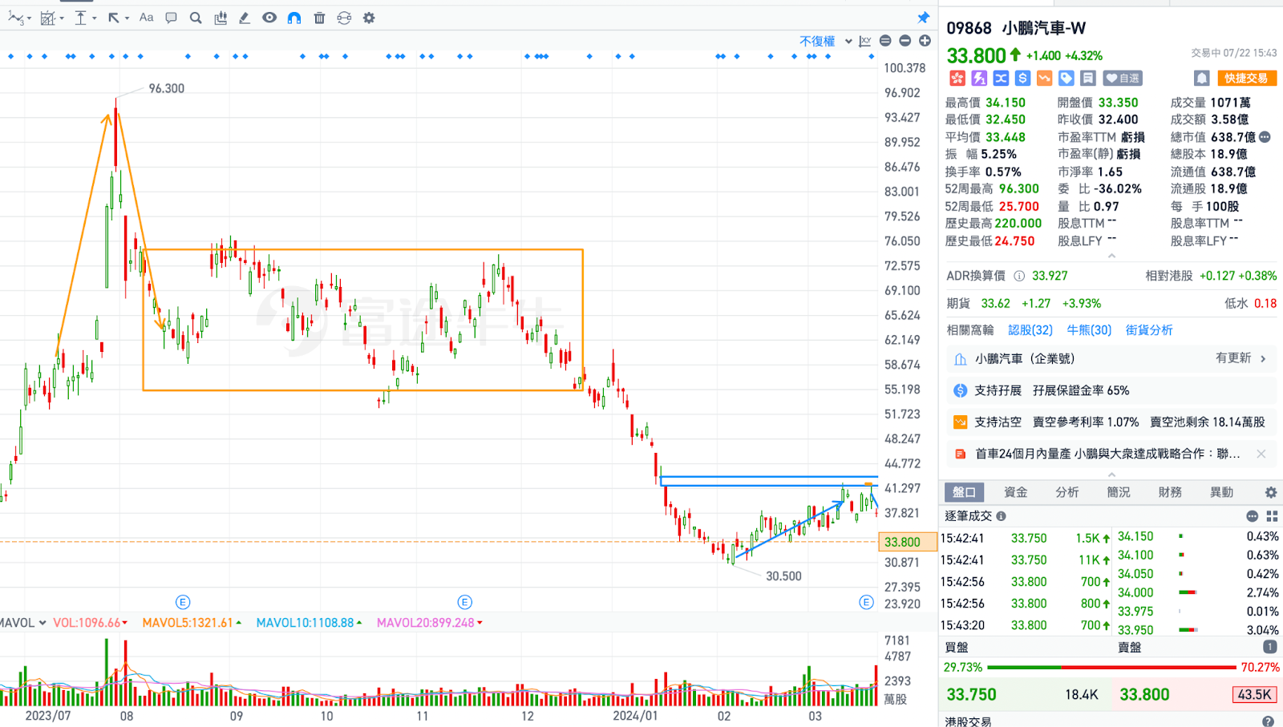This screenshot has width=1283, height=727.
Task: Open 牛熊(30) CBBC link
Action: [1089, 329]
